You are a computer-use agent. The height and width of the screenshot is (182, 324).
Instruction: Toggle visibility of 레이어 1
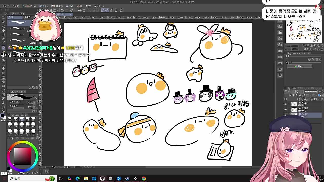[286, 104]
